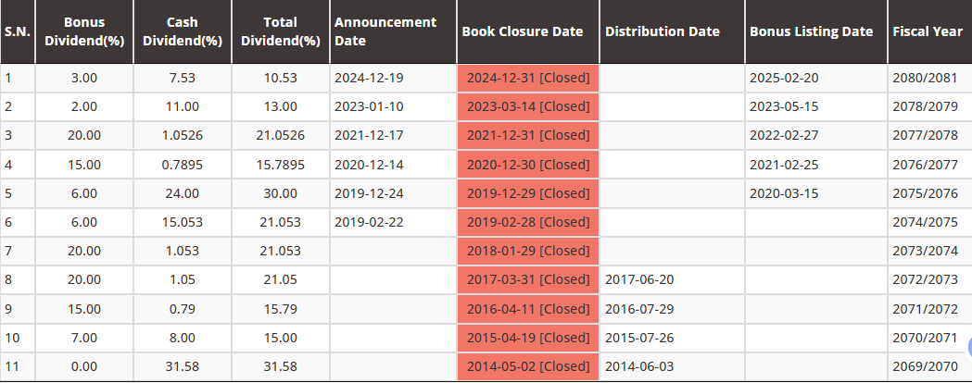
Task: Select the 21.0526 total dividend cell
Action: point(280,135)
